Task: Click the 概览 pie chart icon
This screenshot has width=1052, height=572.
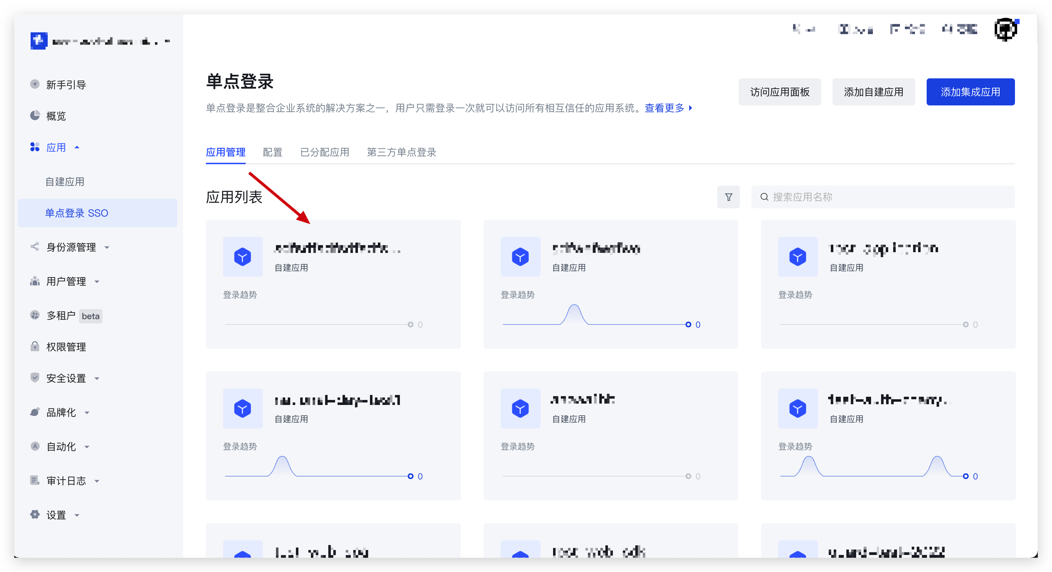Action: point(35,116)
